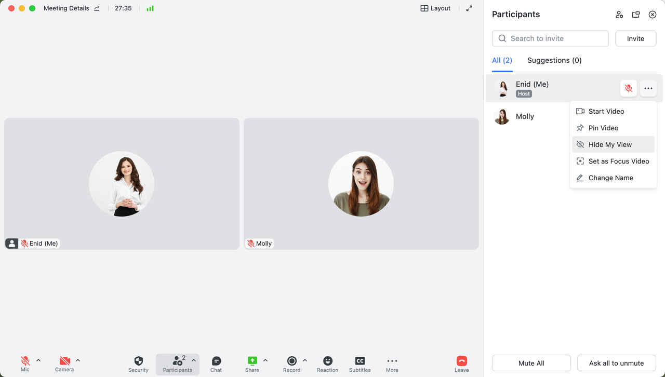The width and height of the screenshot is (665, 377).
Task: Open the Security shield icon
Action: (138, 361)
